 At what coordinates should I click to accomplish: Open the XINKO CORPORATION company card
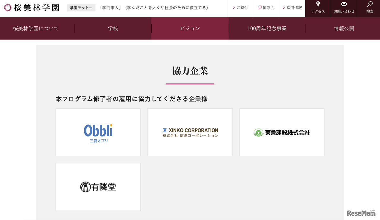coord(190,132)
